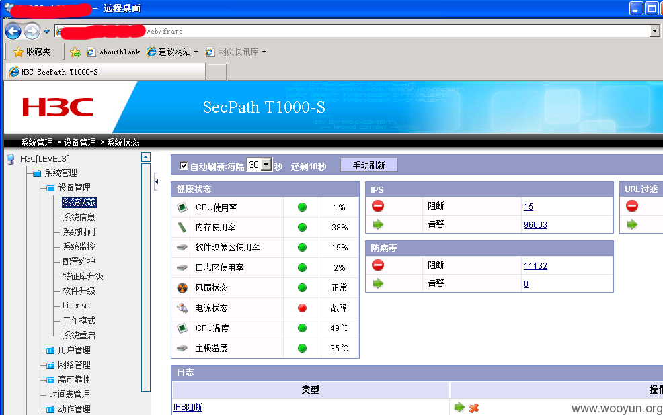Click the 软件映像区使用率 disk icon

(x=182, y=247)
